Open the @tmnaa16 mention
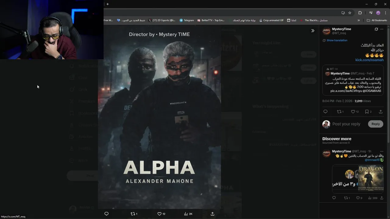Viewport: 390px width, 219px height. (x=372, y=160)
